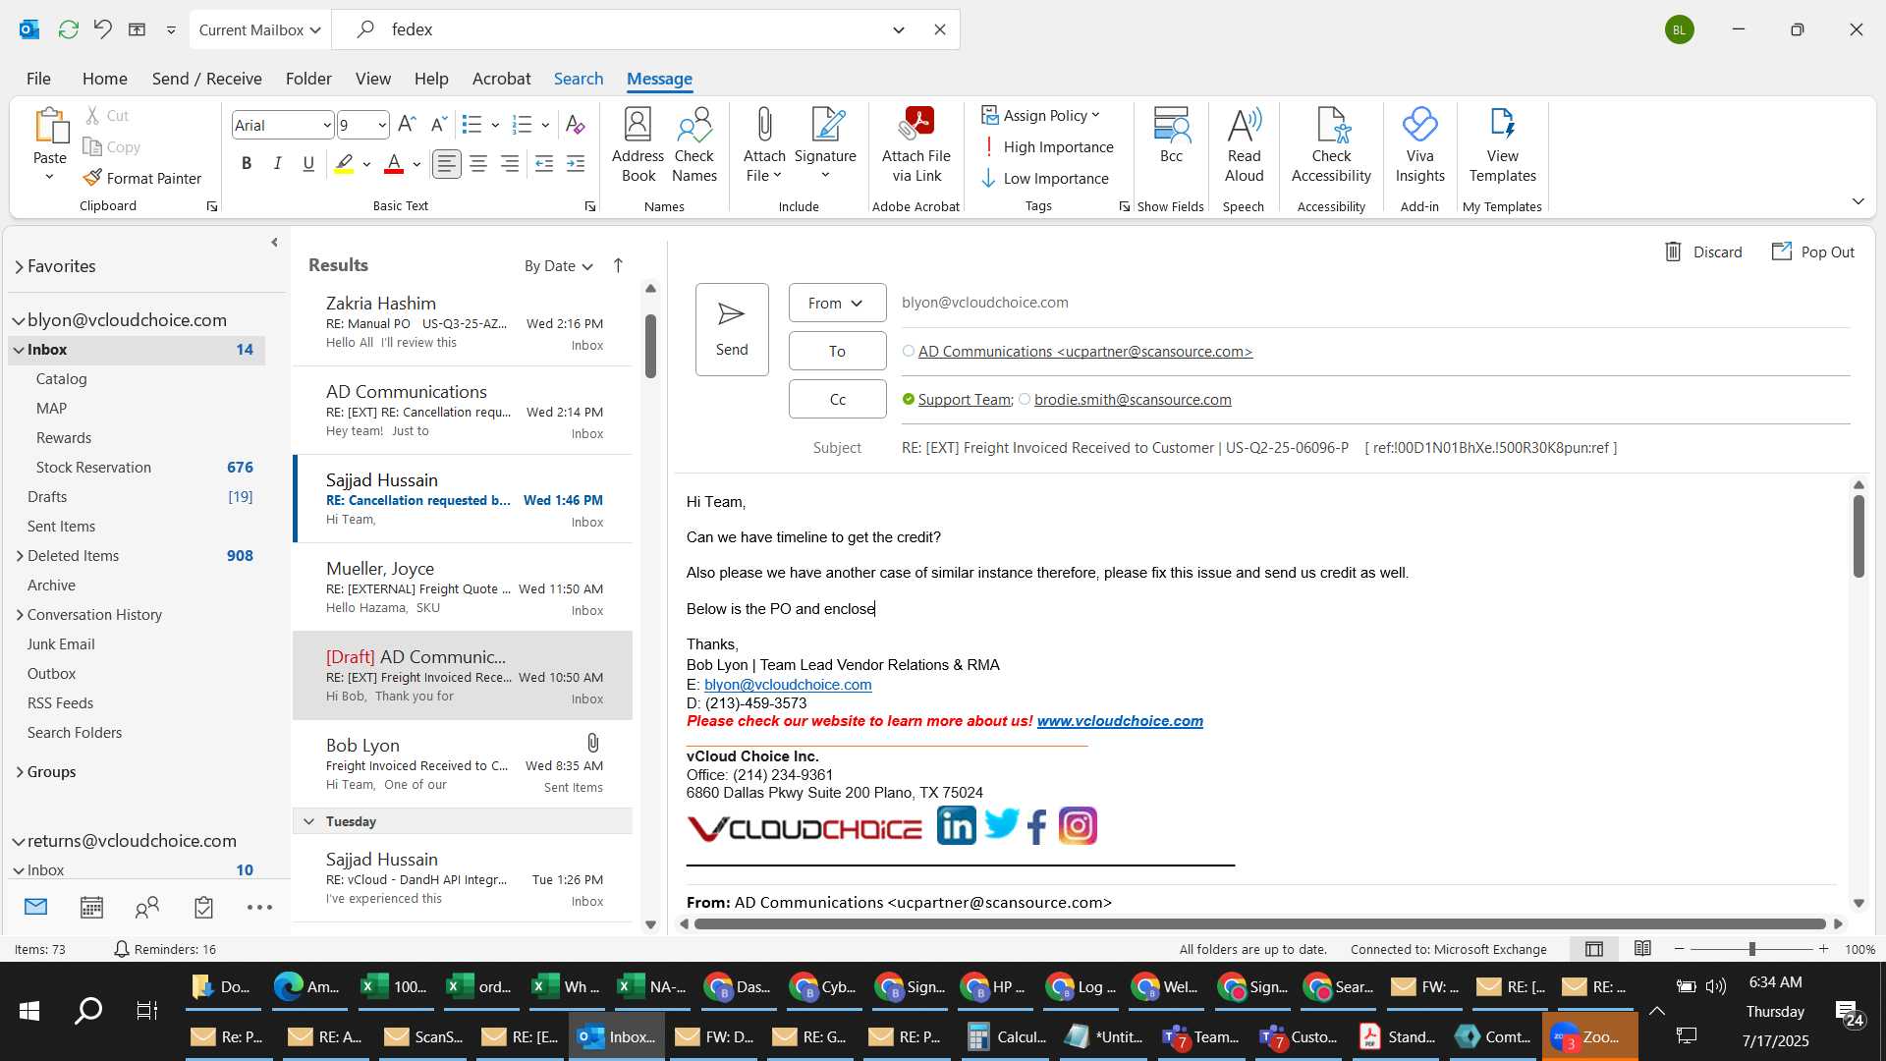This screenshot has height=1061, width=1886.
Task: Click the Check Names icon
Action: pos(694,144)
